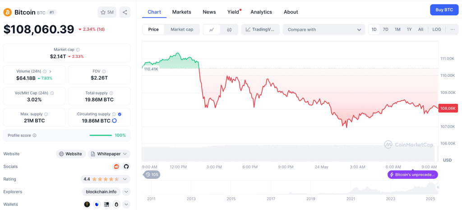This screenshot has height=210, width=462.
Task: Select the 7D time range
Action: 386,29
